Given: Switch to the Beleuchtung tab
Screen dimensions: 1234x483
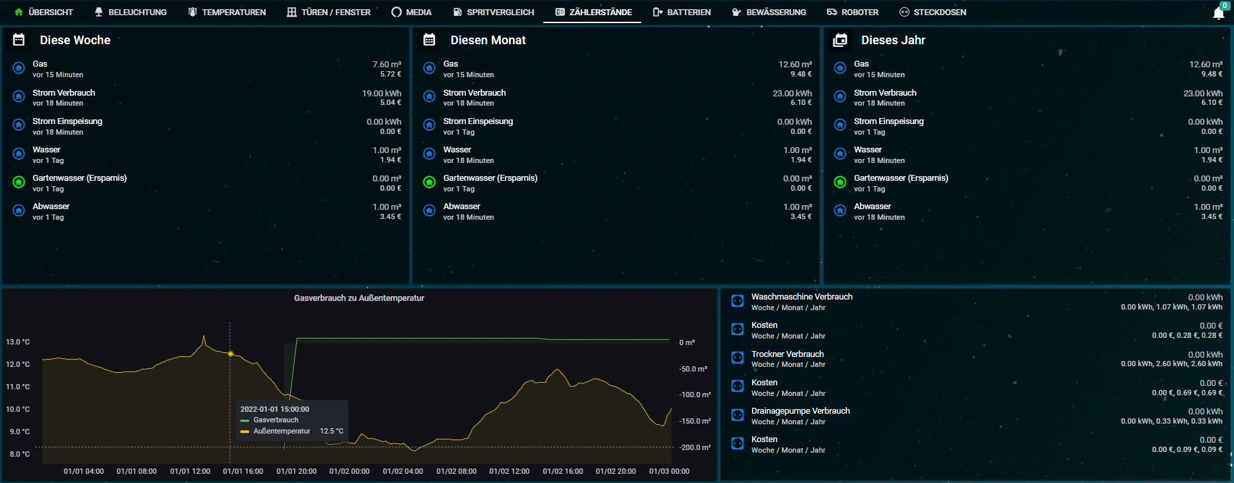Looking at the screenshot, I should click(x=130, y=12).
